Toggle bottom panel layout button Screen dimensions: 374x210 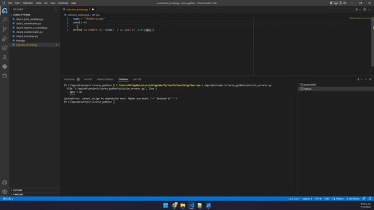click(x=336, y=3)
